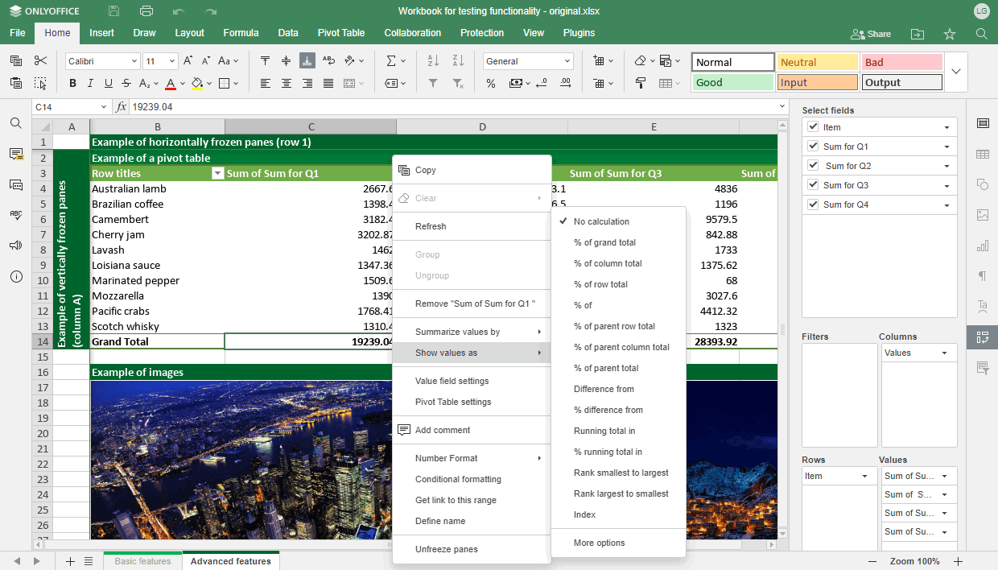Viewport: 998px width, 570px height.
Task: Open the Number Format dropdown showing General
Action: pyautogui.click(x=527, y=60)
